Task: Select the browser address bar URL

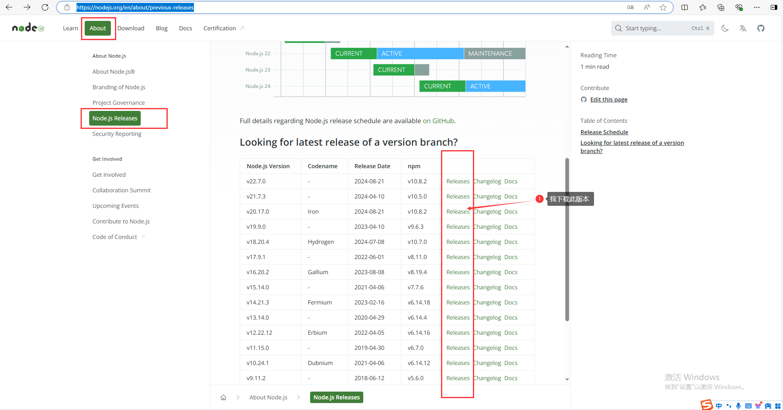Action: tap(135, 7)
